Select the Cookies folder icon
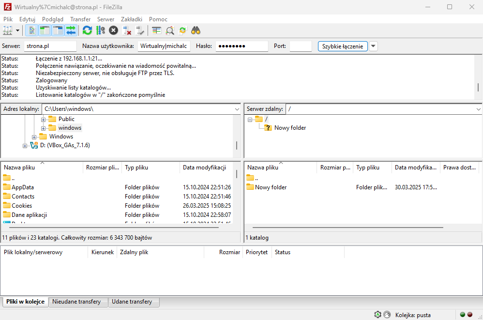The image size is (483, 320). pos(7,205)
